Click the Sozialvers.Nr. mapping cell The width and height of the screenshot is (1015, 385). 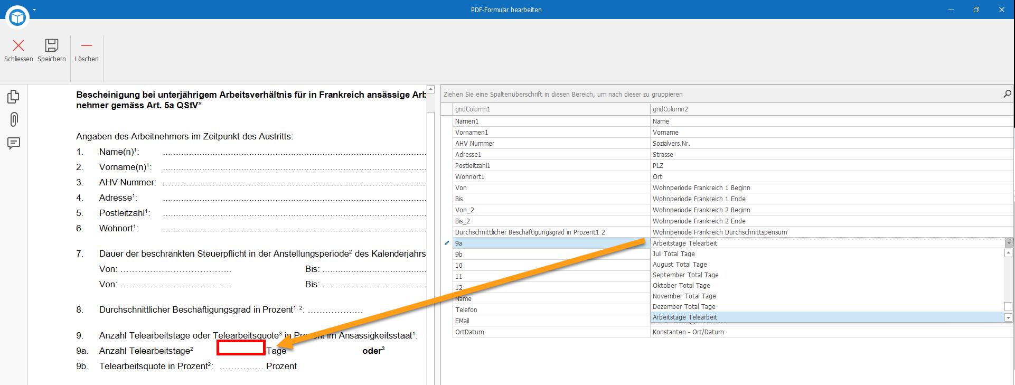(x=832, y=144)
